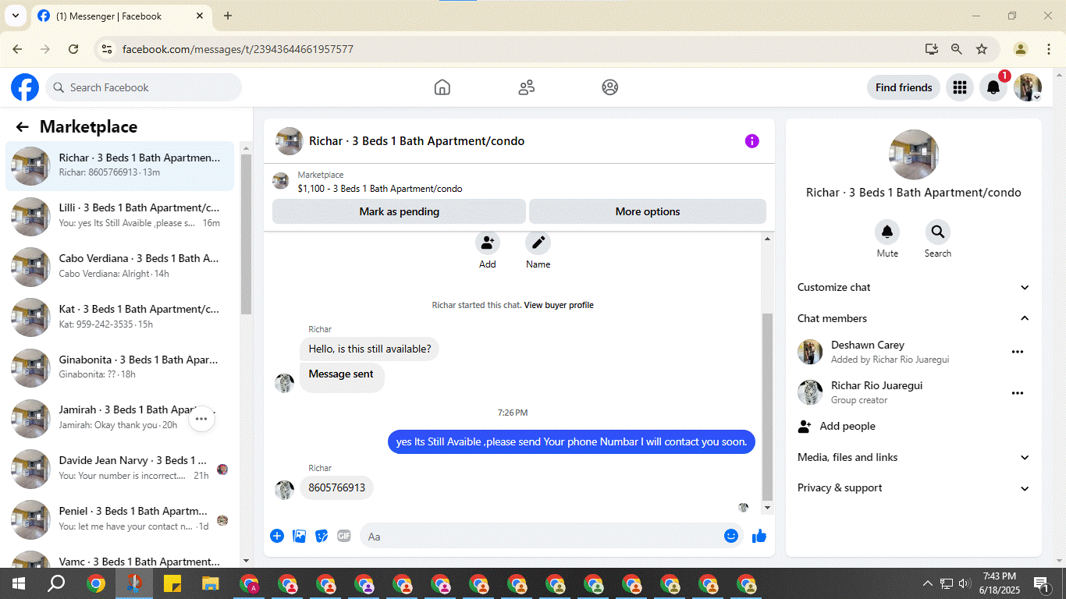Open the Home feed icon
Image resolution: width=1066 pixels, height=599 pixels.
[x=442, y=87]
